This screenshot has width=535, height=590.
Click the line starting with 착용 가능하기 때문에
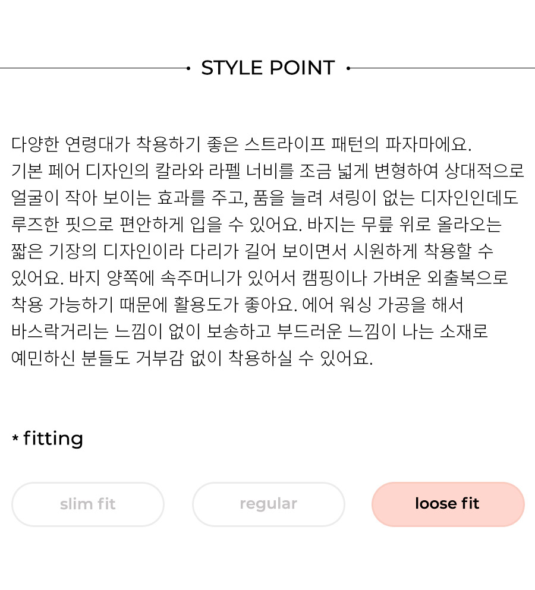pyautogui.click(x=237, y=304)
